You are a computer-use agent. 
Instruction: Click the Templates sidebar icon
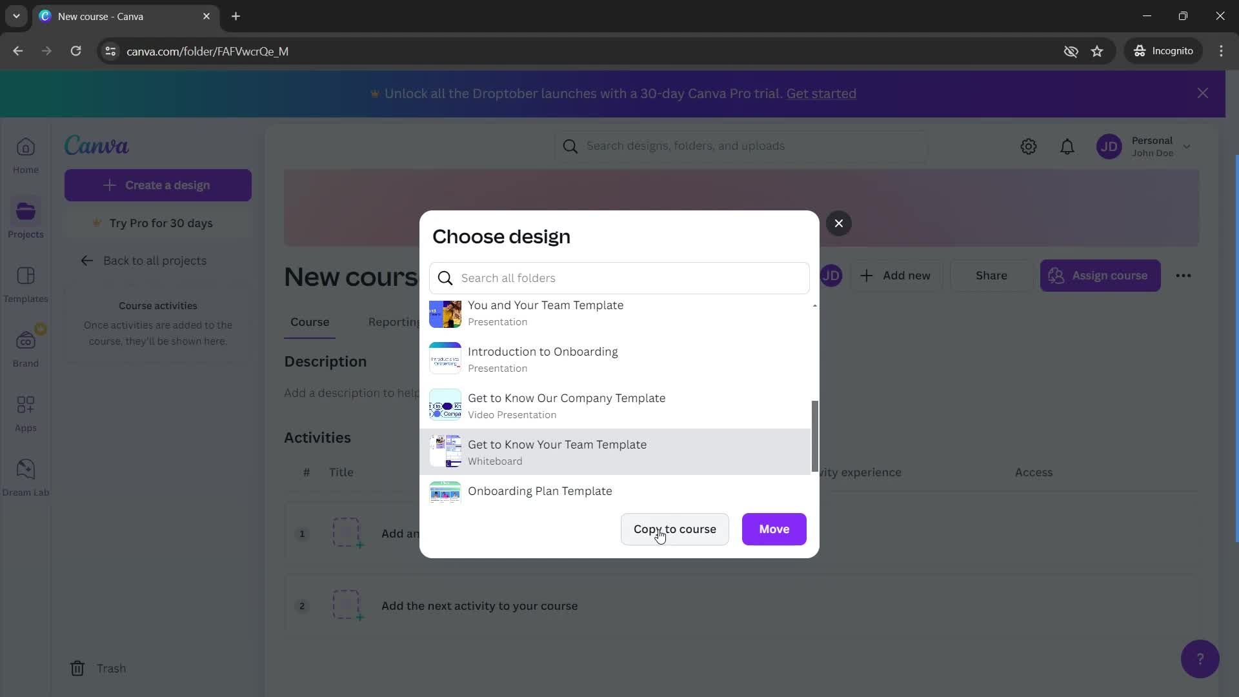click(26, 277)
